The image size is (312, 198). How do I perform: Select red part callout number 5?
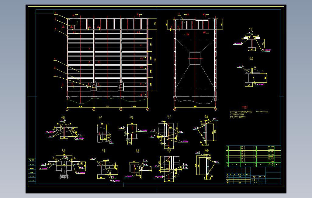pos(55,19)
